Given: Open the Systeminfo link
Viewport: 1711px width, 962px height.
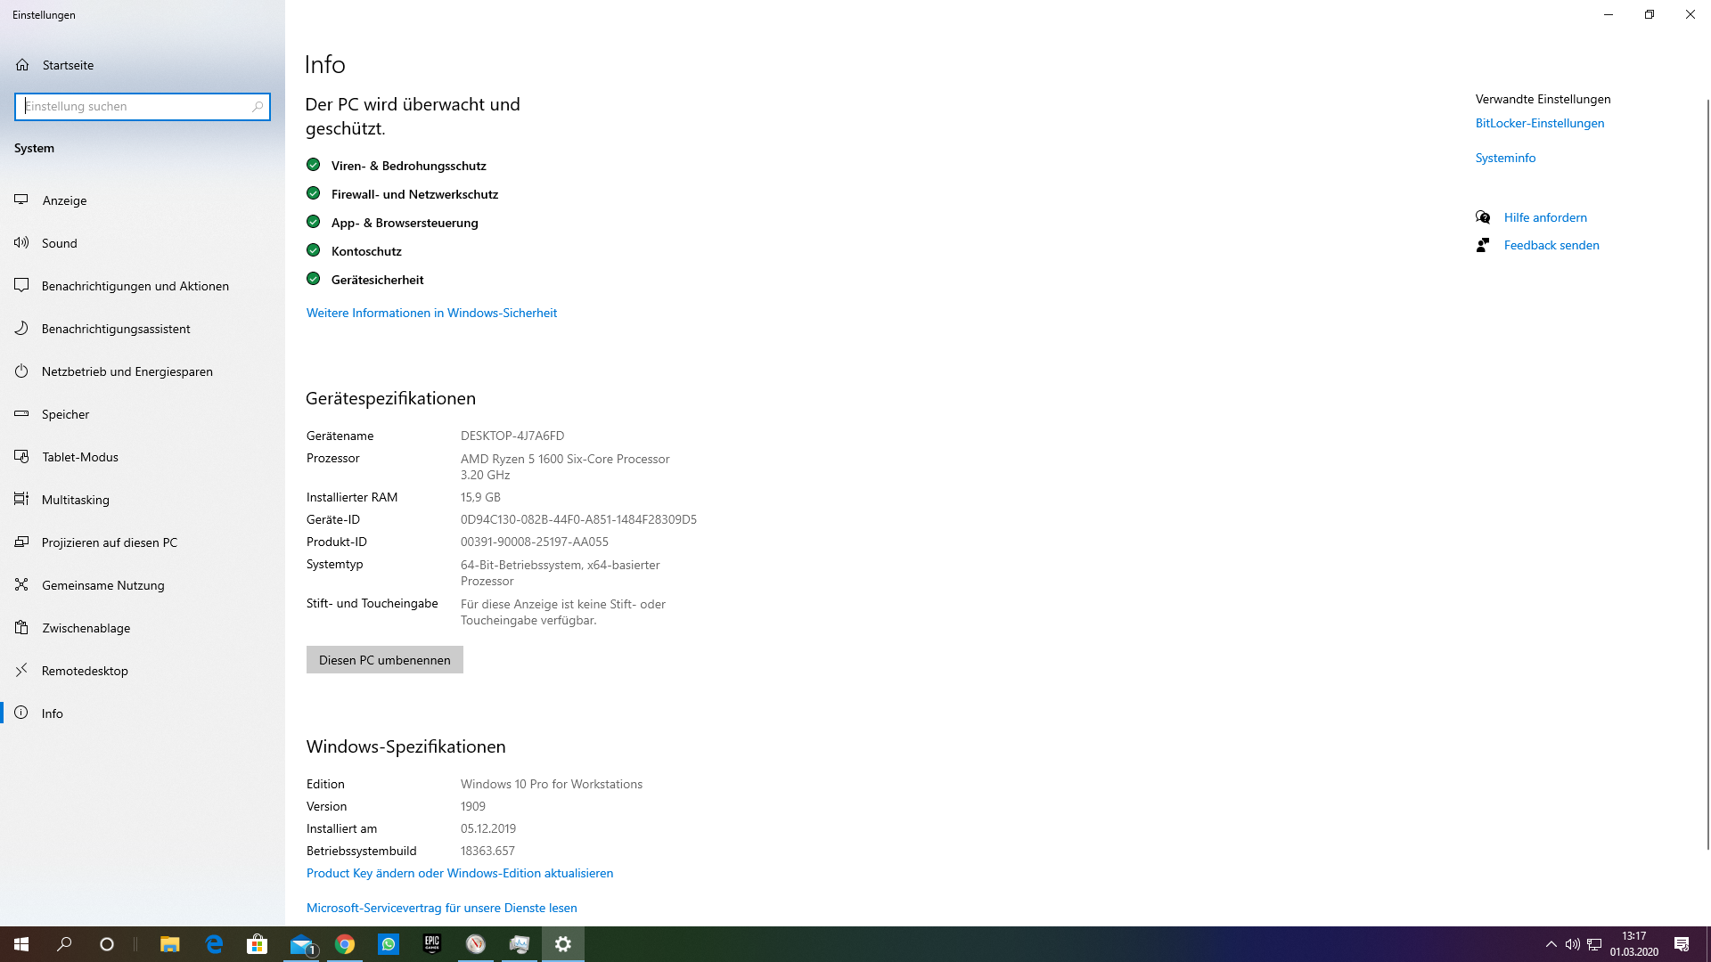Looking at the screenshot, I should pyautogui.click(x=1504, y=158).
